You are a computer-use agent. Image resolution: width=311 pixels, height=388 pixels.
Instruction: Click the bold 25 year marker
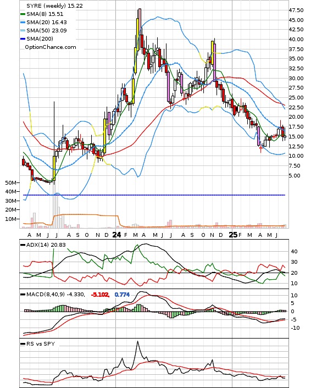click(x=233, y=235)
